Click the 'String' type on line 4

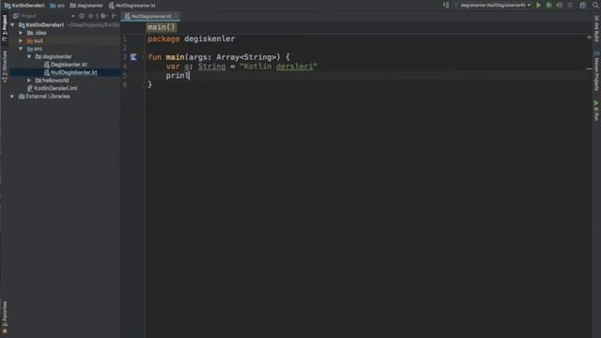point(212,67)
